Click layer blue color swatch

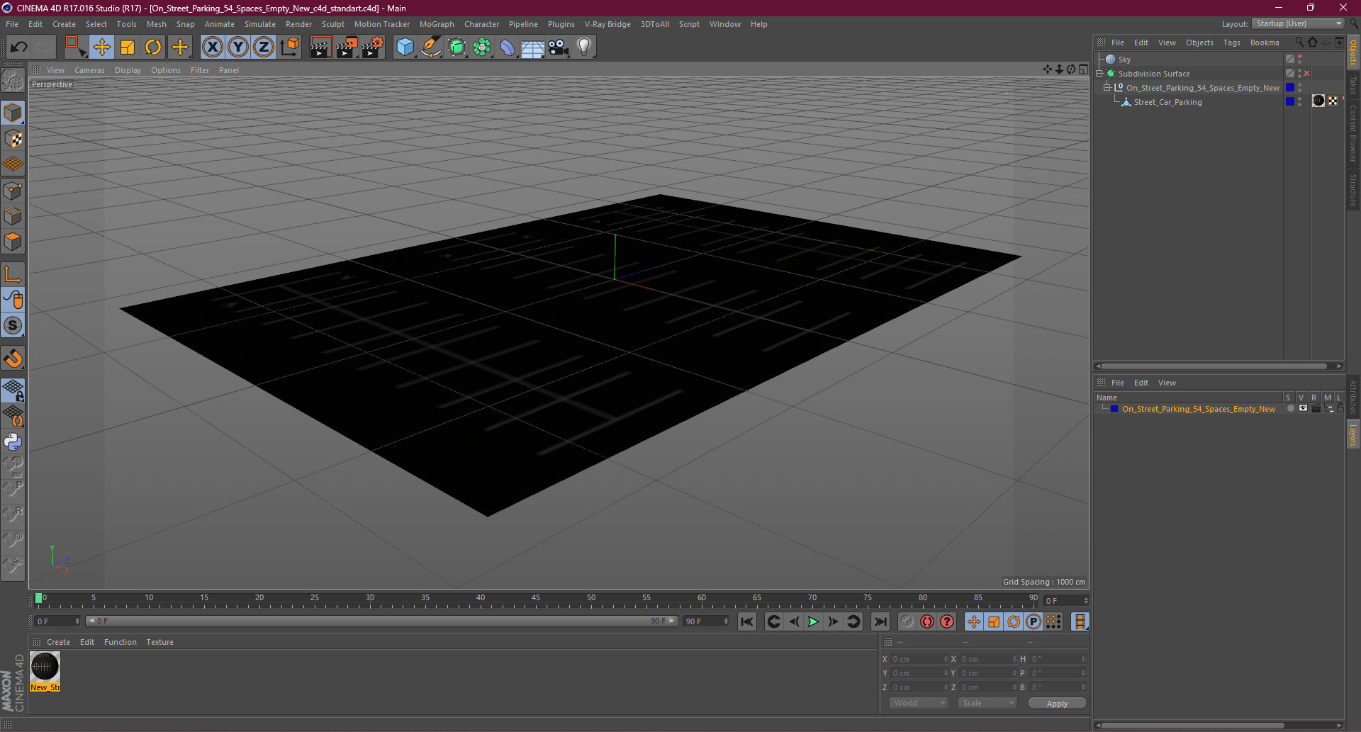pyautogui.click(x=1114, y=409)
